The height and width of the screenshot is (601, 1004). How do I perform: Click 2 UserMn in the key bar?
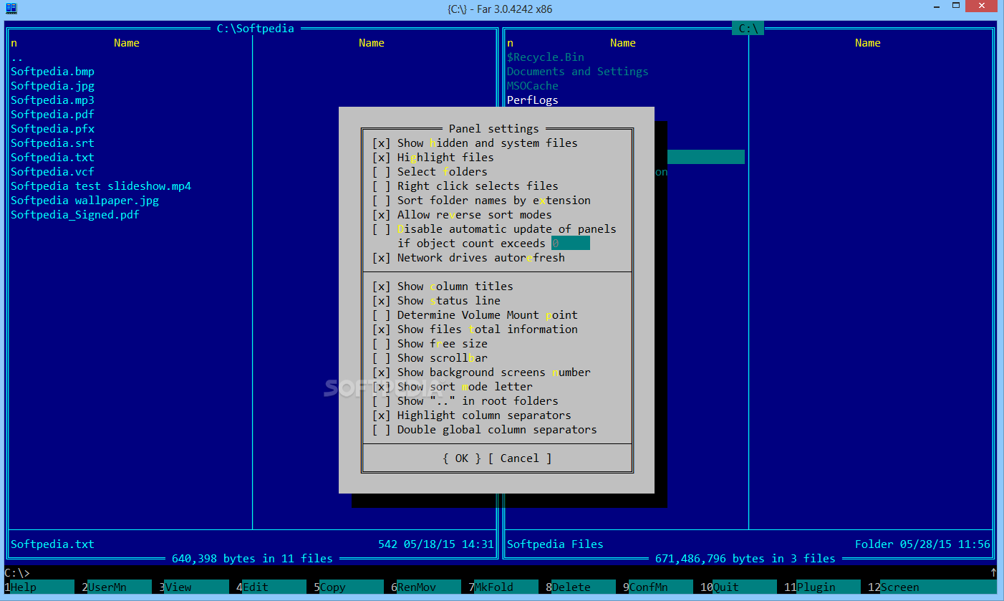tap(117, 587)
